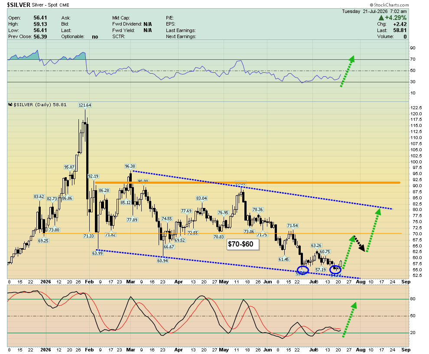Select the $70-$60 text box annotation

243,244
